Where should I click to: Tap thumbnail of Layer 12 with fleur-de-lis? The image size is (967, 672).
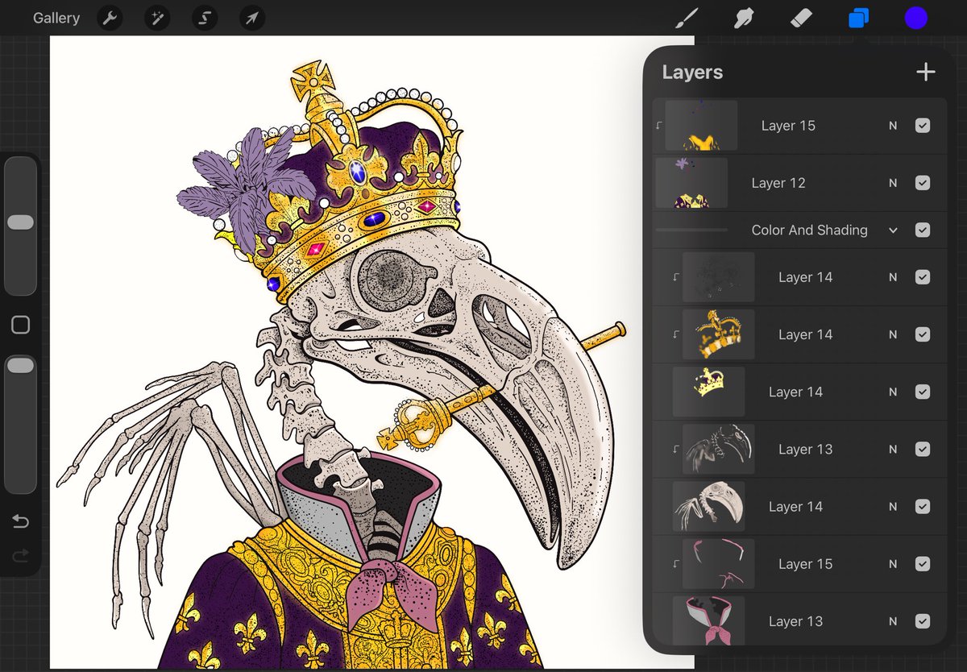[691, 183]
